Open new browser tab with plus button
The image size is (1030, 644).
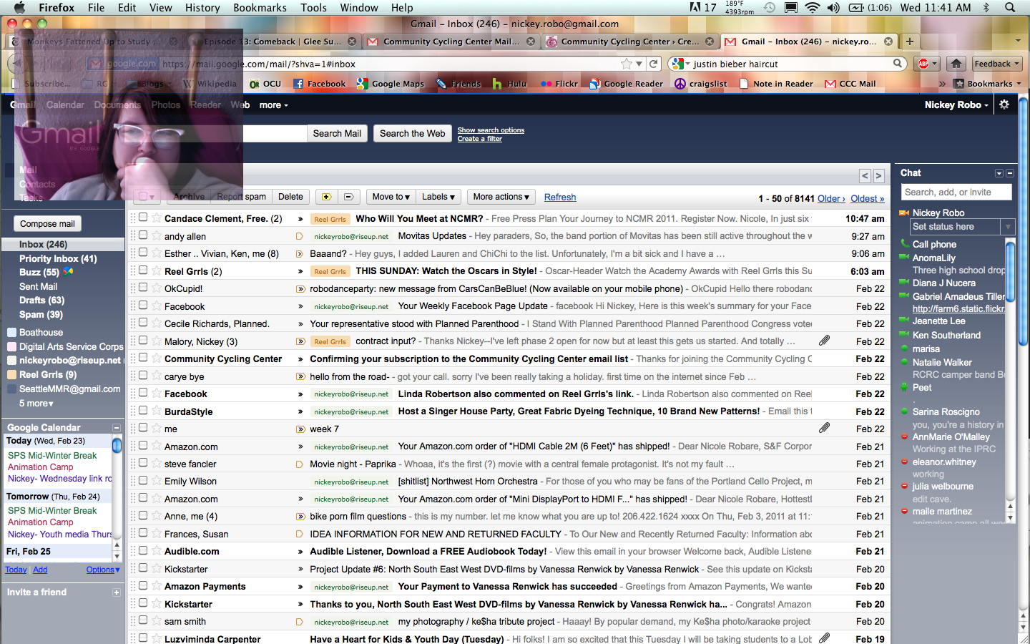(x=910, y=42)
